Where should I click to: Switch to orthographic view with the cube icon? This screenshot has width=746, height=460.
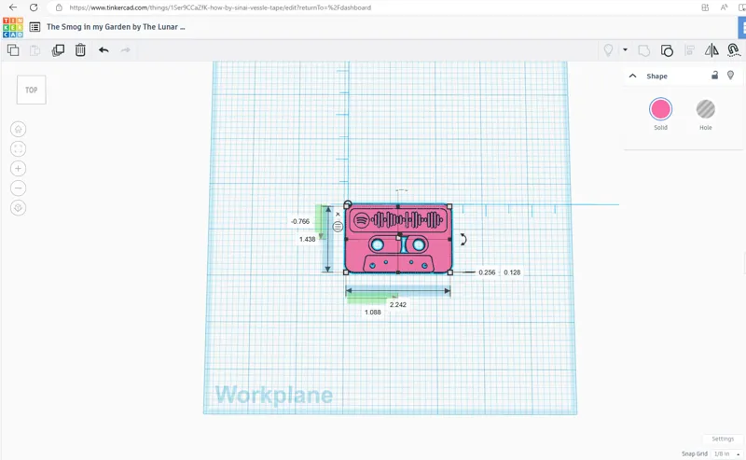point(18,208)
